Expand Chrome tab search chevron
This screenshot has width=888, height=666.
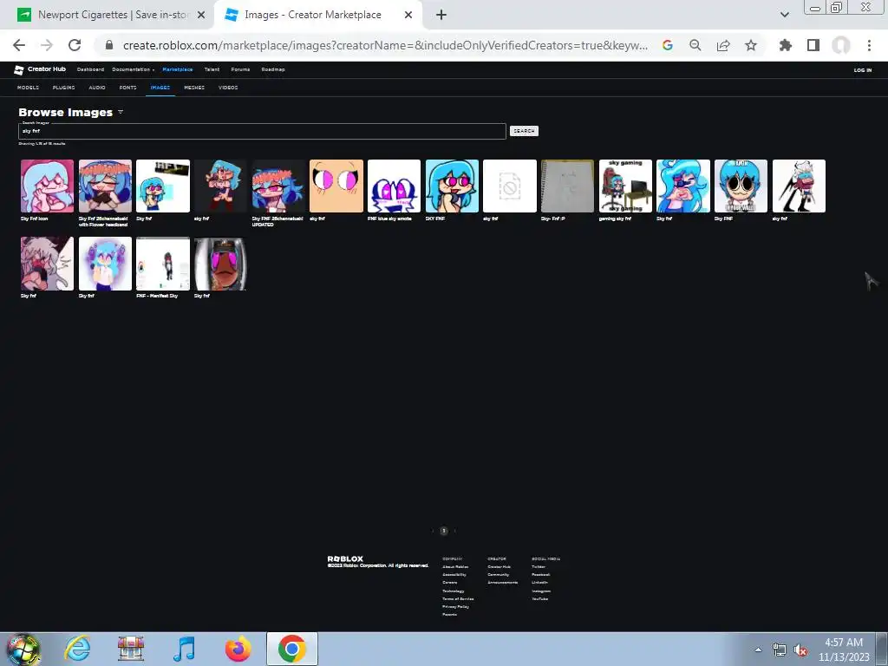(x=784, y=16)
